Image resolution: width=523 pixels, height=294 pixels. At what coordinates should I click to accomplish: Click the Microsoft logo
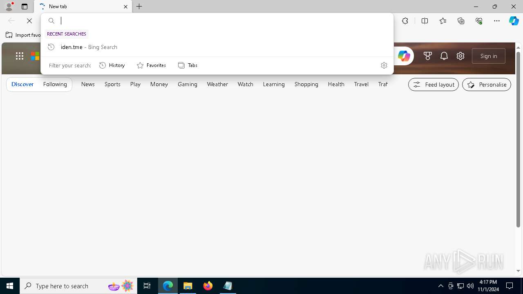pyautogui.click(x=35, y=56)
